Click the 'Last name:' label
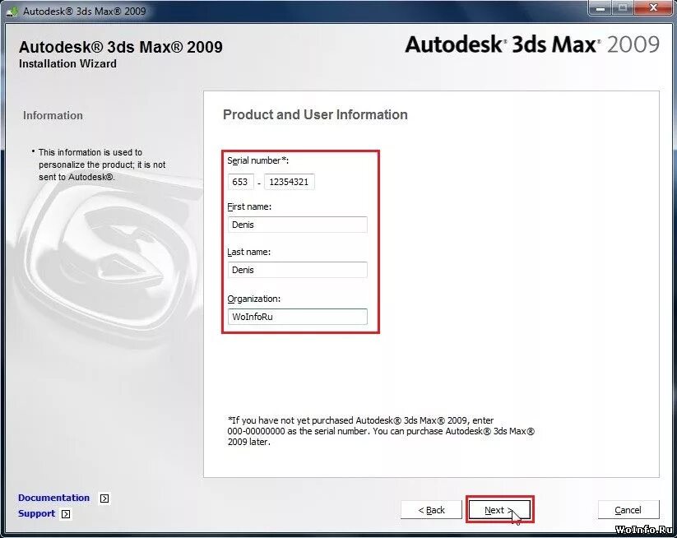The image size is (677, 538). [248, 253]
